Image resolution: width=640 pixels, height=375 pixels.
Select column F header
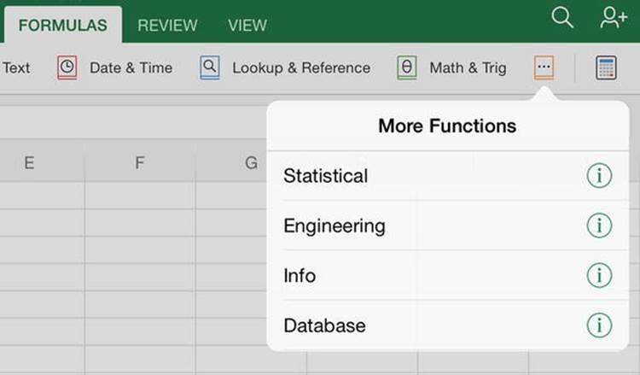(140, 162)
